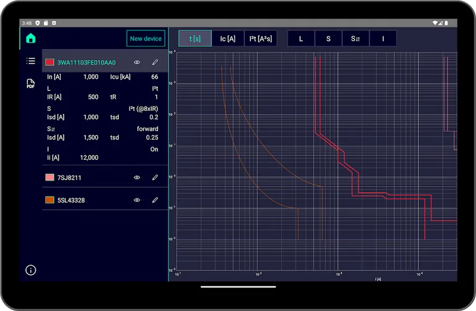The width and height of the screenshot is (476, 311).
Task: Switch to the Ic [A] chart tab
Action: pos(227,38)
